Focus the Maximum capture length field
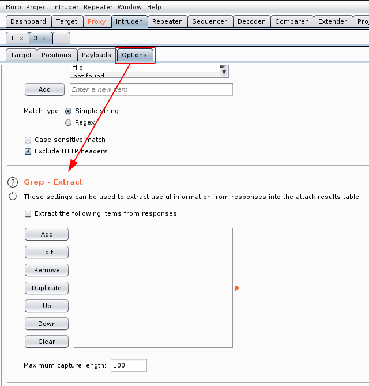The height and width of the screenshot is (386, 369). (129, 365)
